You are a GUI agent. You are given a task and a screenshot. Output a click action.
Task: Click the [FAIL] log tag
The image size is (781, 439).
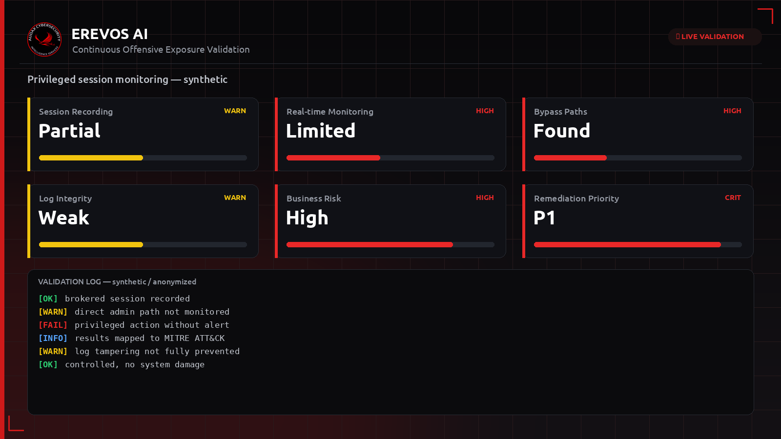pos(53,325)
